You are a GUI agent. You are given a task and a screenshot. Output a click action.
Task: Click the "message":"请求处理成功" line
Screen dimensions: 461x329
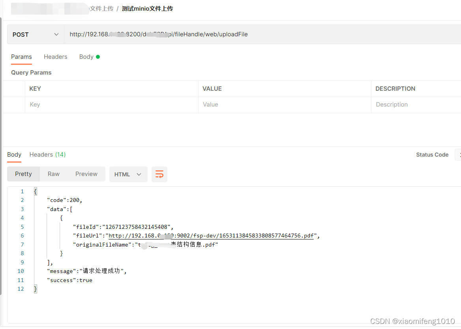[x=87, y=271]
